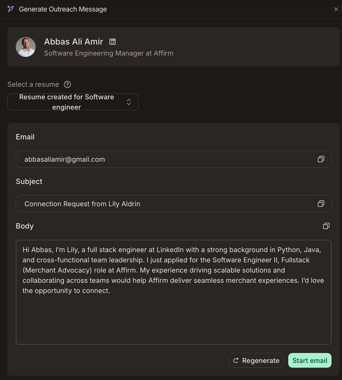This screenshot has width=342, height=380.
Task: Click the Start email button
Action: click(x=310, y=360)
